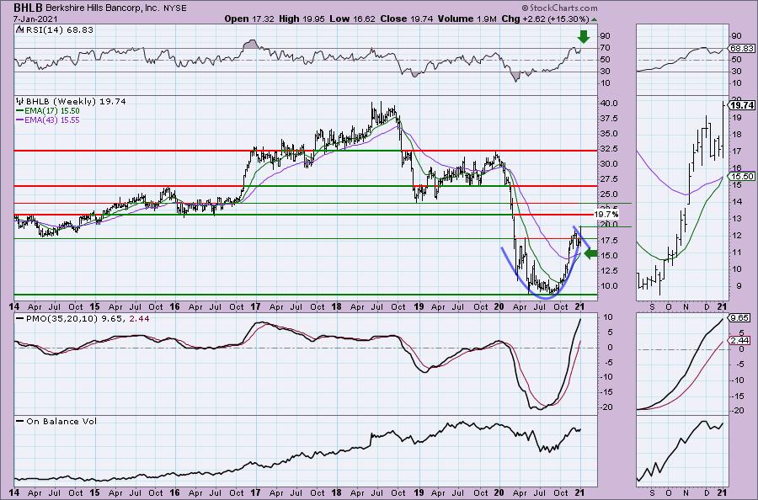This screenshot has height=500, width=758.
Task: Click the BHLB ticker symbol in header
Action: (x=29, y=8)
